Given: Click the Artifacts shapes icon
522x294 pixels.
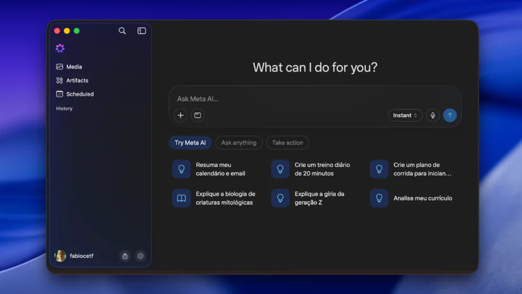Looking at the screenshot, I should point(60,80).
